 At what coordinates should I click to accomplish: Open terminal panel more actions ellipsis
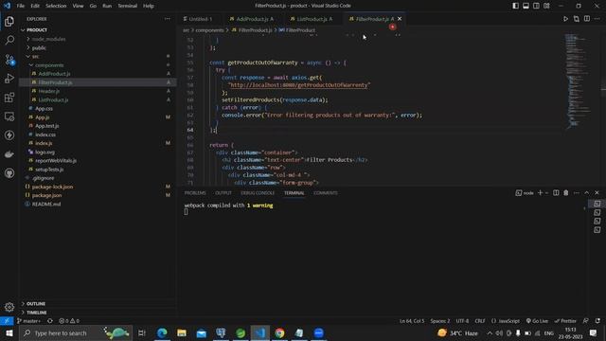[577, 192]
